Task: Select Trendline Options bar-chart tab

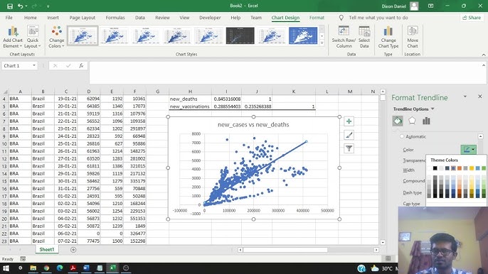Action: [426, 121]
